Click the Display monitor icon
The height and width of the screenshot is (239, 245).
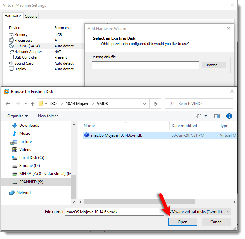click(x=11, y=69)
